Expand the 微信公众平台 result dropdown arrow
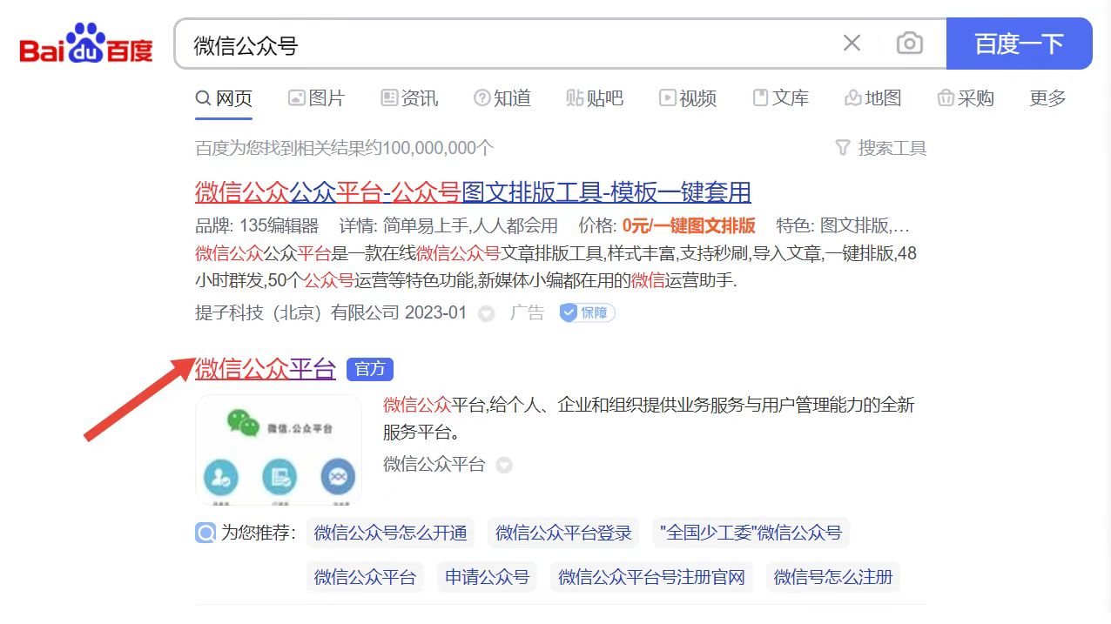The height and width of the screenshot is (624, 1111). (504, 465)
